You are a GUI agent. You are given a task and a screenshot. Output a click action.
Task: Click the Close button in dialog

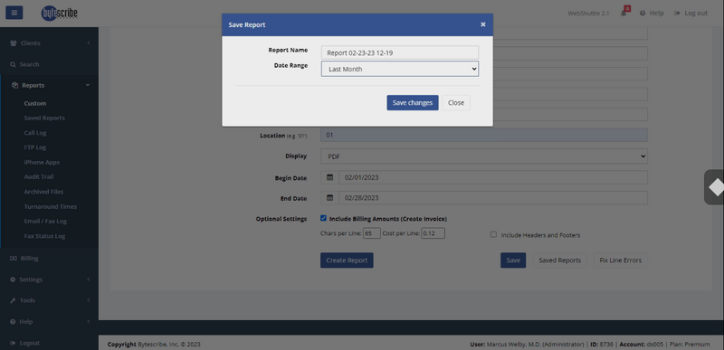tap(456, 103)
